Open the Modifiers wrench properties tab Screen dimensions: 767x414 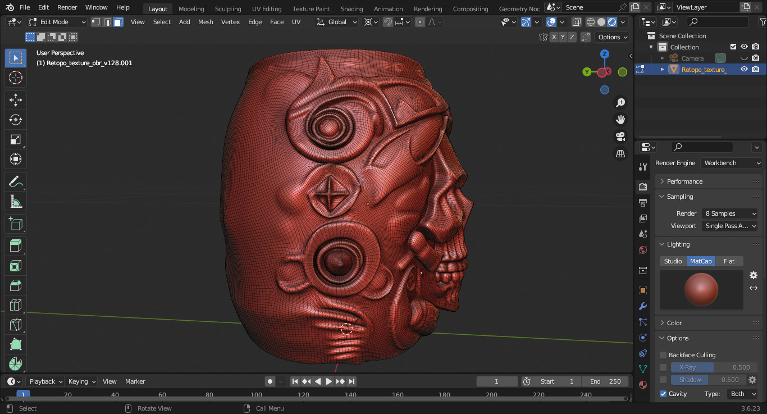[643, 306]
